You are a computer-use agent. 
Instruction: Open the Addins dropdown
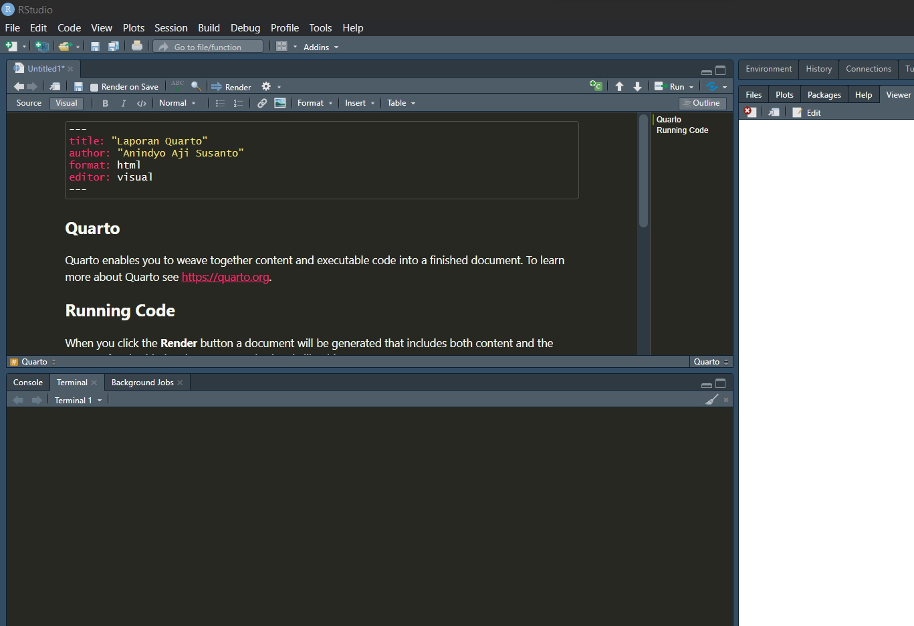click(321, 47)
